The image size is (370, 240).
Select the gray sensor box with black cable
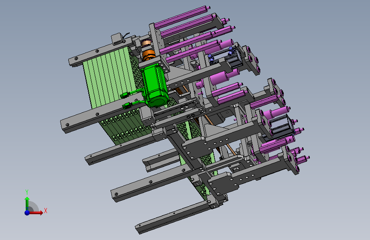(x=117, y=39)
